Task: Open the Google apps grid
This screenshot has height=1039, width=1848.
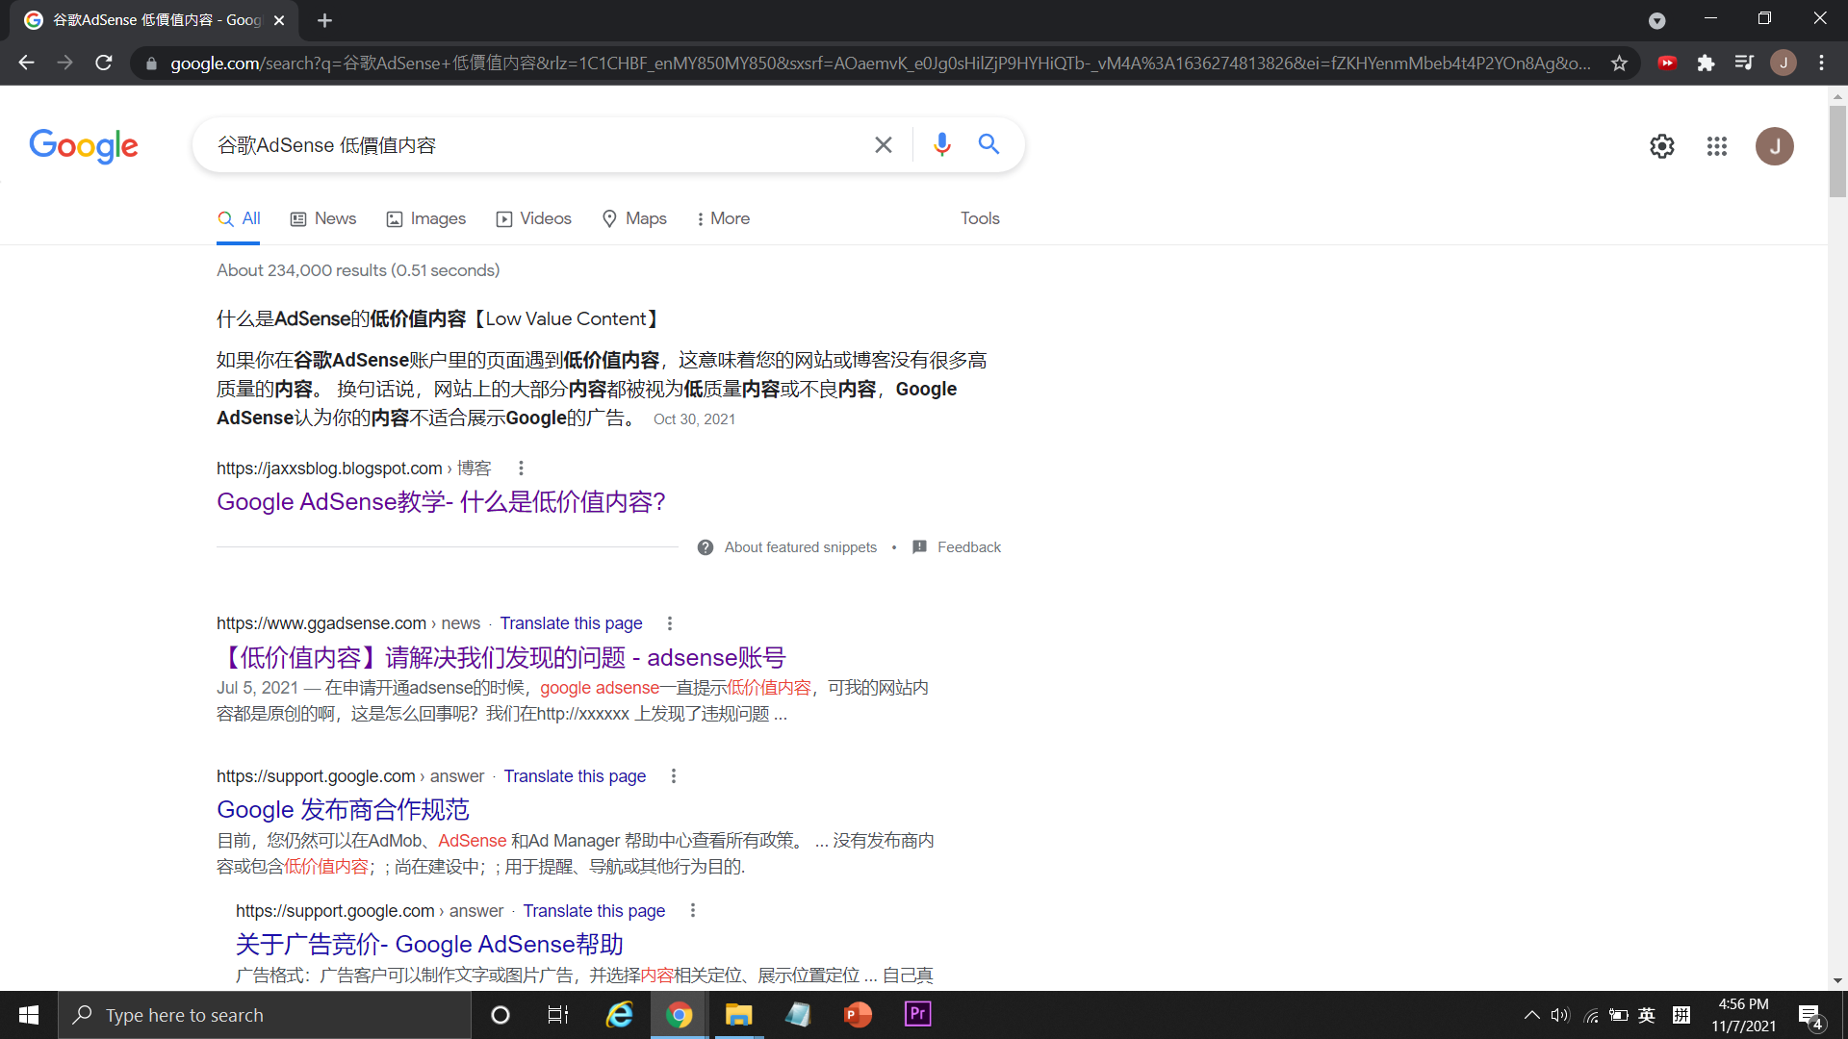Action: point(1717,146)
